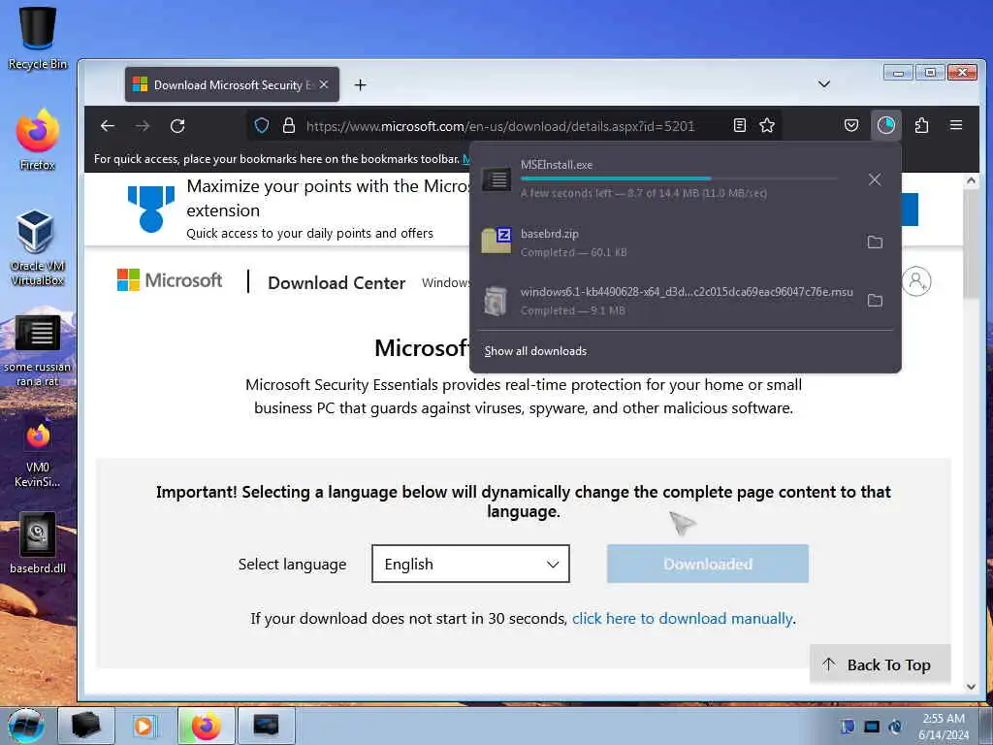Open the Select language dropdown
Image resolution: width=993 pixels, height=745 pixels.
pyautogui.click(x=470, y=564)
